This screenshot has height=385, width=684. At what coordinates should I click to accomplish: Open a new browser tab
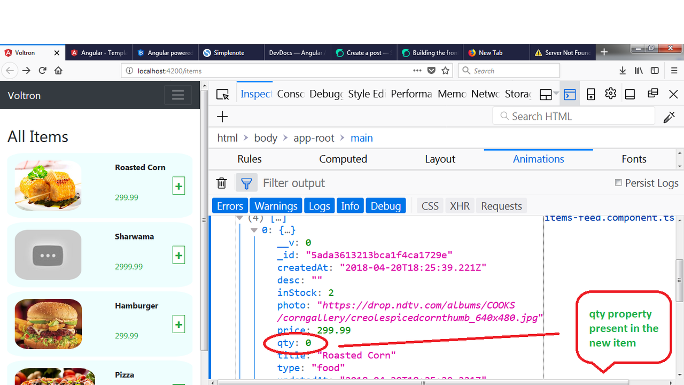[604, 52]
